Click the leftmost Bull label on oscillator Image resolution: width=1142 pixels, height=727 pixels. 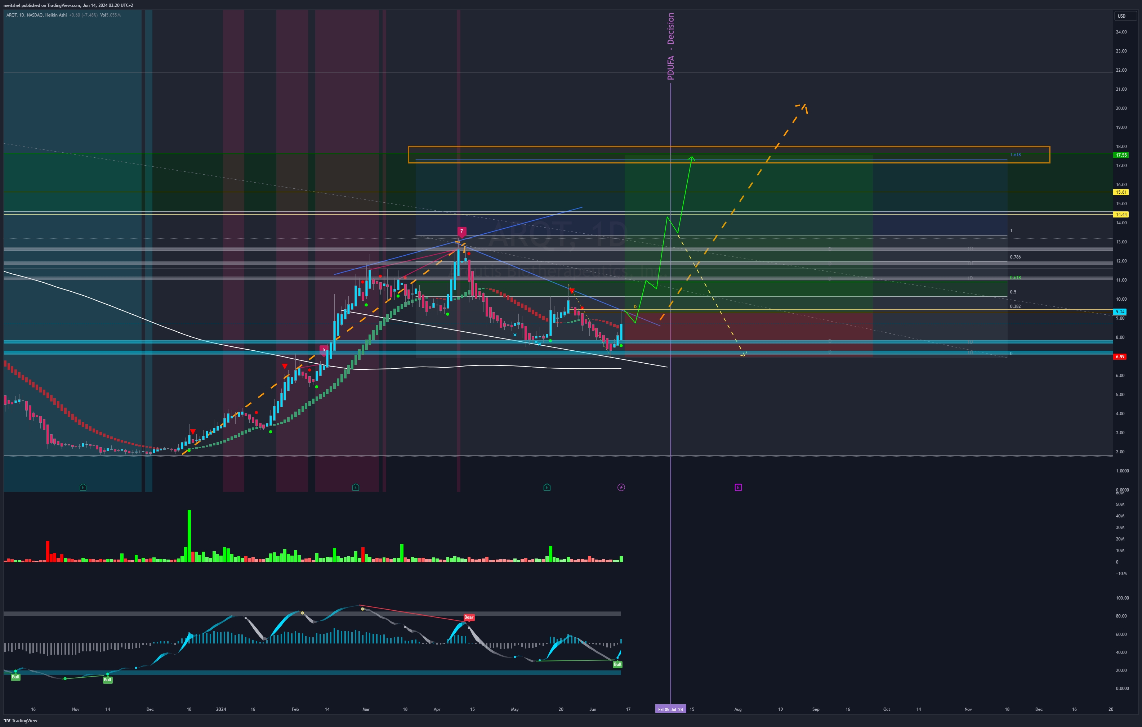[x=15, y=677]
